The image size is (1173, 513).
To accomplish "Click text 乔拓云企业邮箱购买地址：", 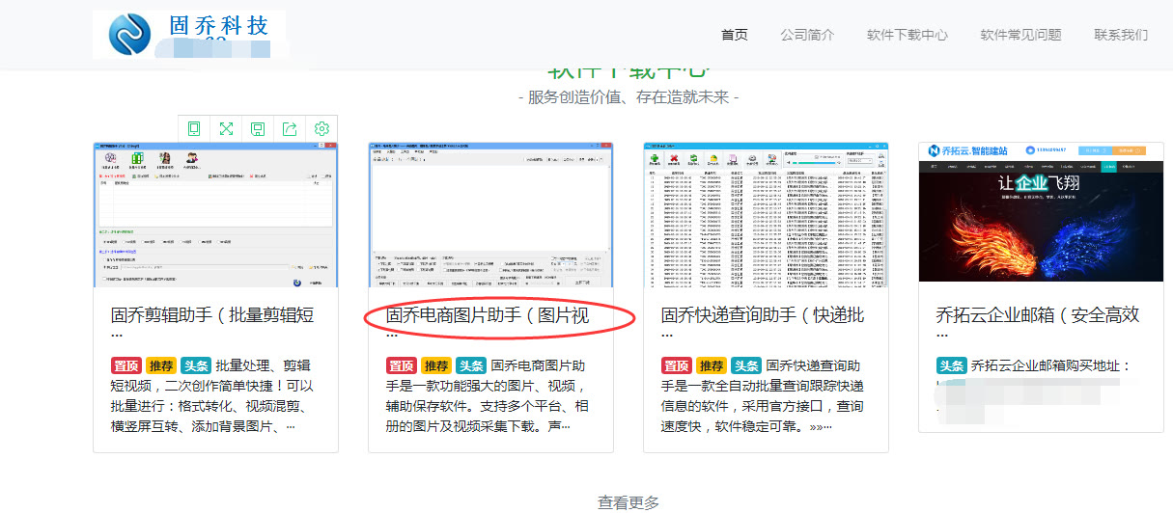I will coord(1051,365).
